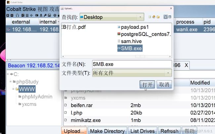Select l.php in file browser

click(x=76, y=113)
